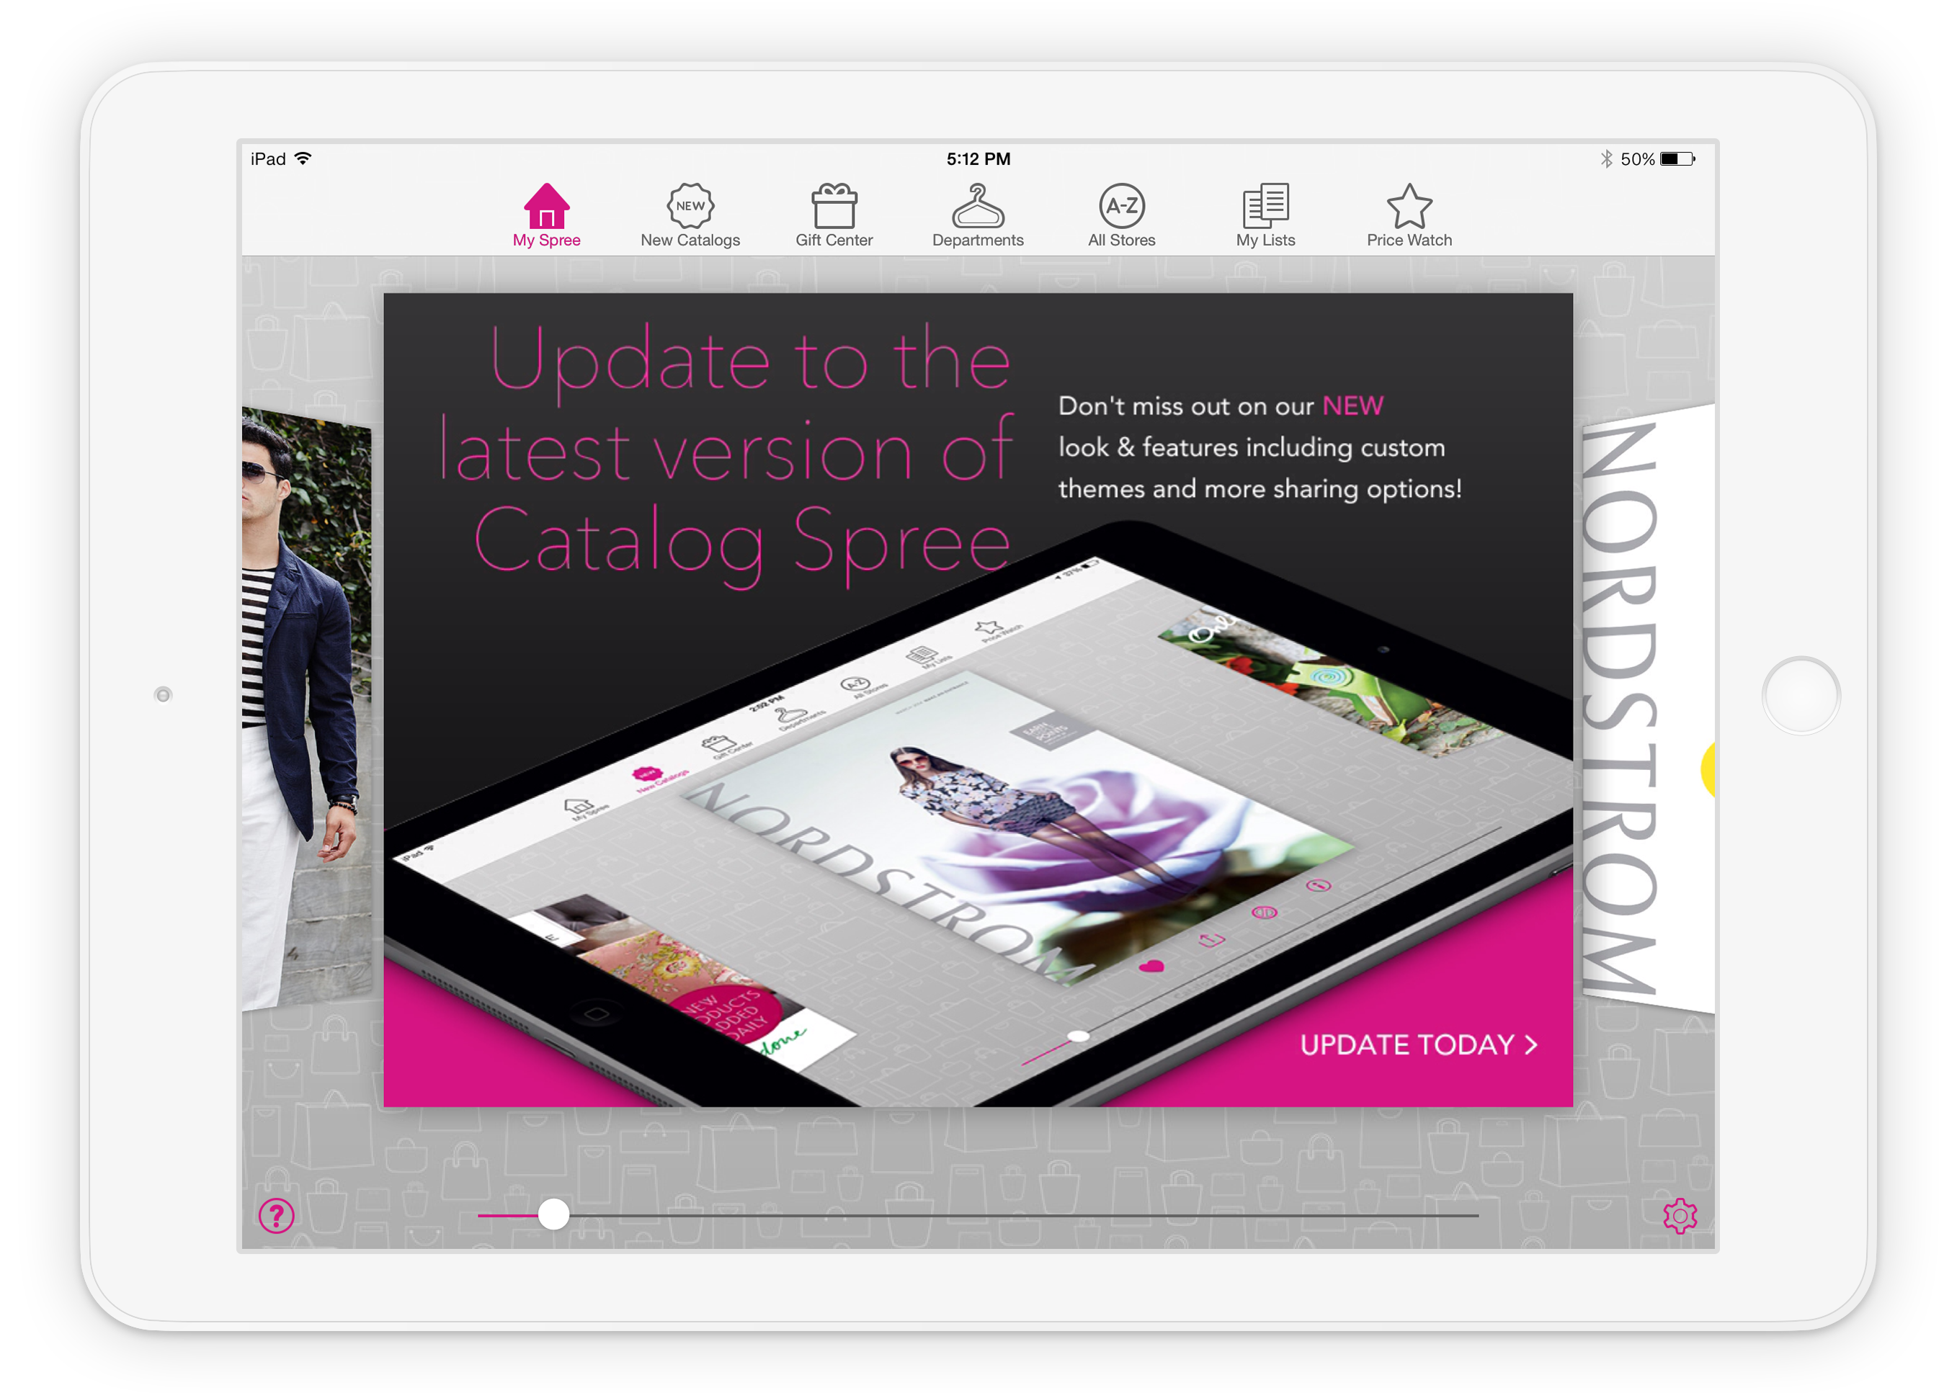Click the chevron after UPDATE TODAY
Image resolution: width=1957 pixels, height=1393 pixels.
point(1531,1044)
